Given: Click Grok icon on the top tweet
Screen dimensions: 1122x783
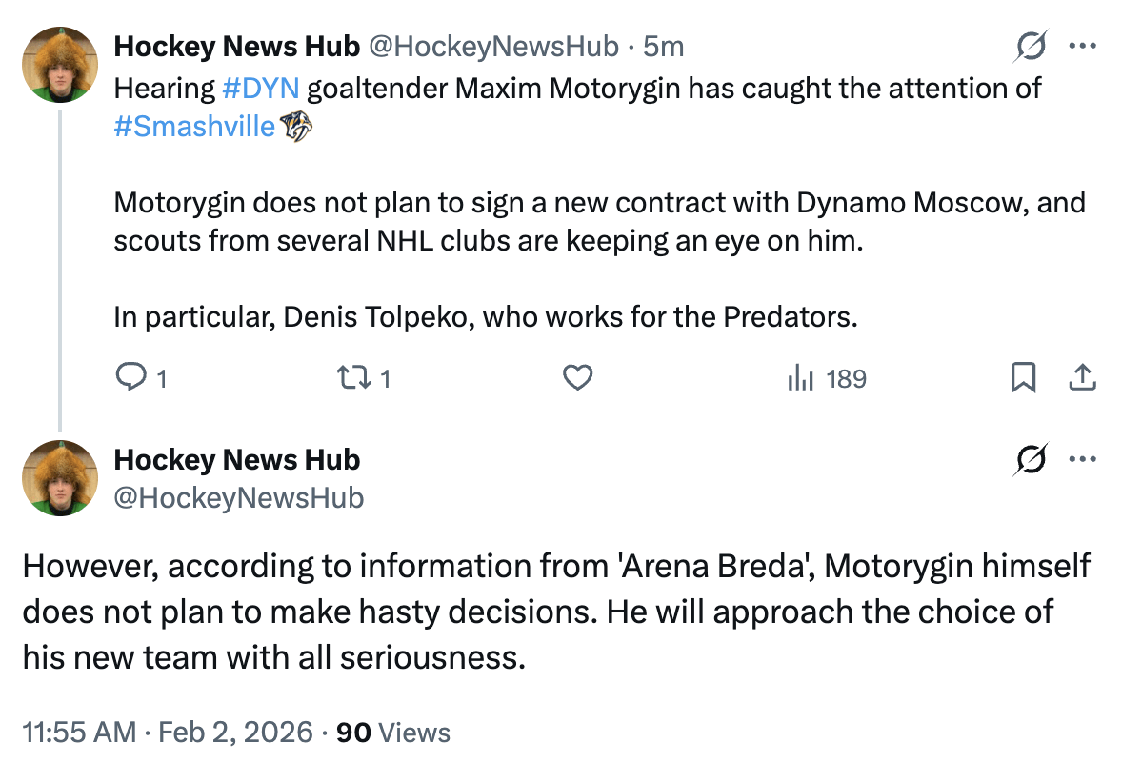Looking at the screenshot, I should [x=1033, y=46].
